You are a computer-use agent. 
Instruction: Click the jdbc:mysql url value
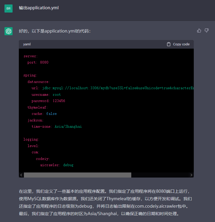(x=118, y=88)
